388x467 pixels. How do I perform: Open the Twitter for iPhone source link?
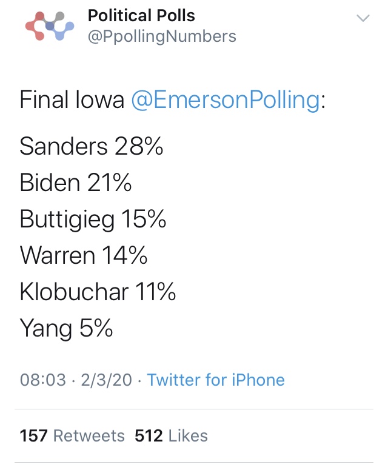pos(216,380)
